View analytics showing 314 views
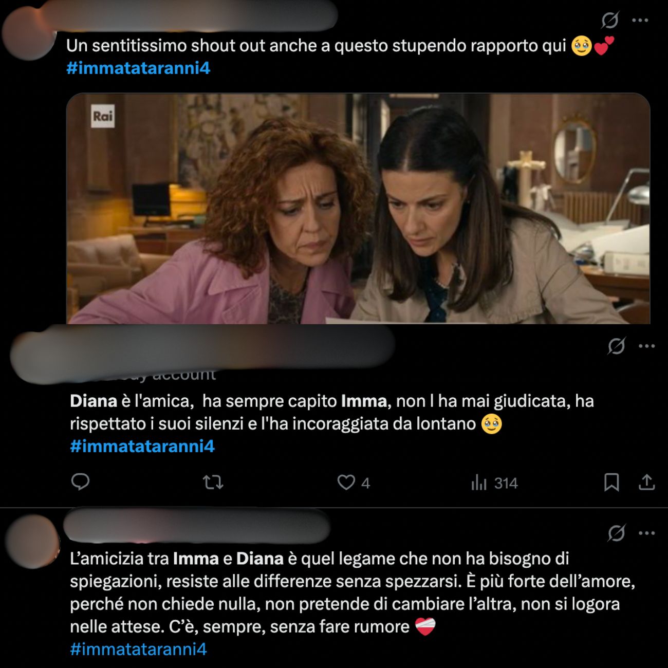Screen dimensions: 668x668 494,483
